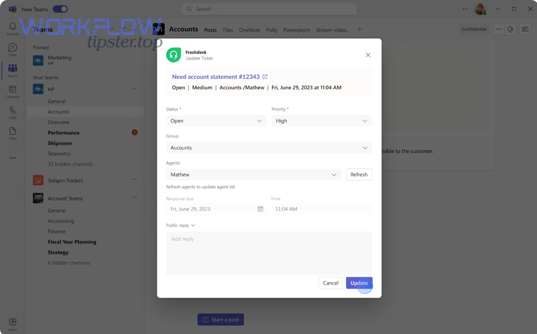This screenshot has height=334, width=537.
Task: Expand the Group Accounts dropdown
Action: tap(268, 148)
